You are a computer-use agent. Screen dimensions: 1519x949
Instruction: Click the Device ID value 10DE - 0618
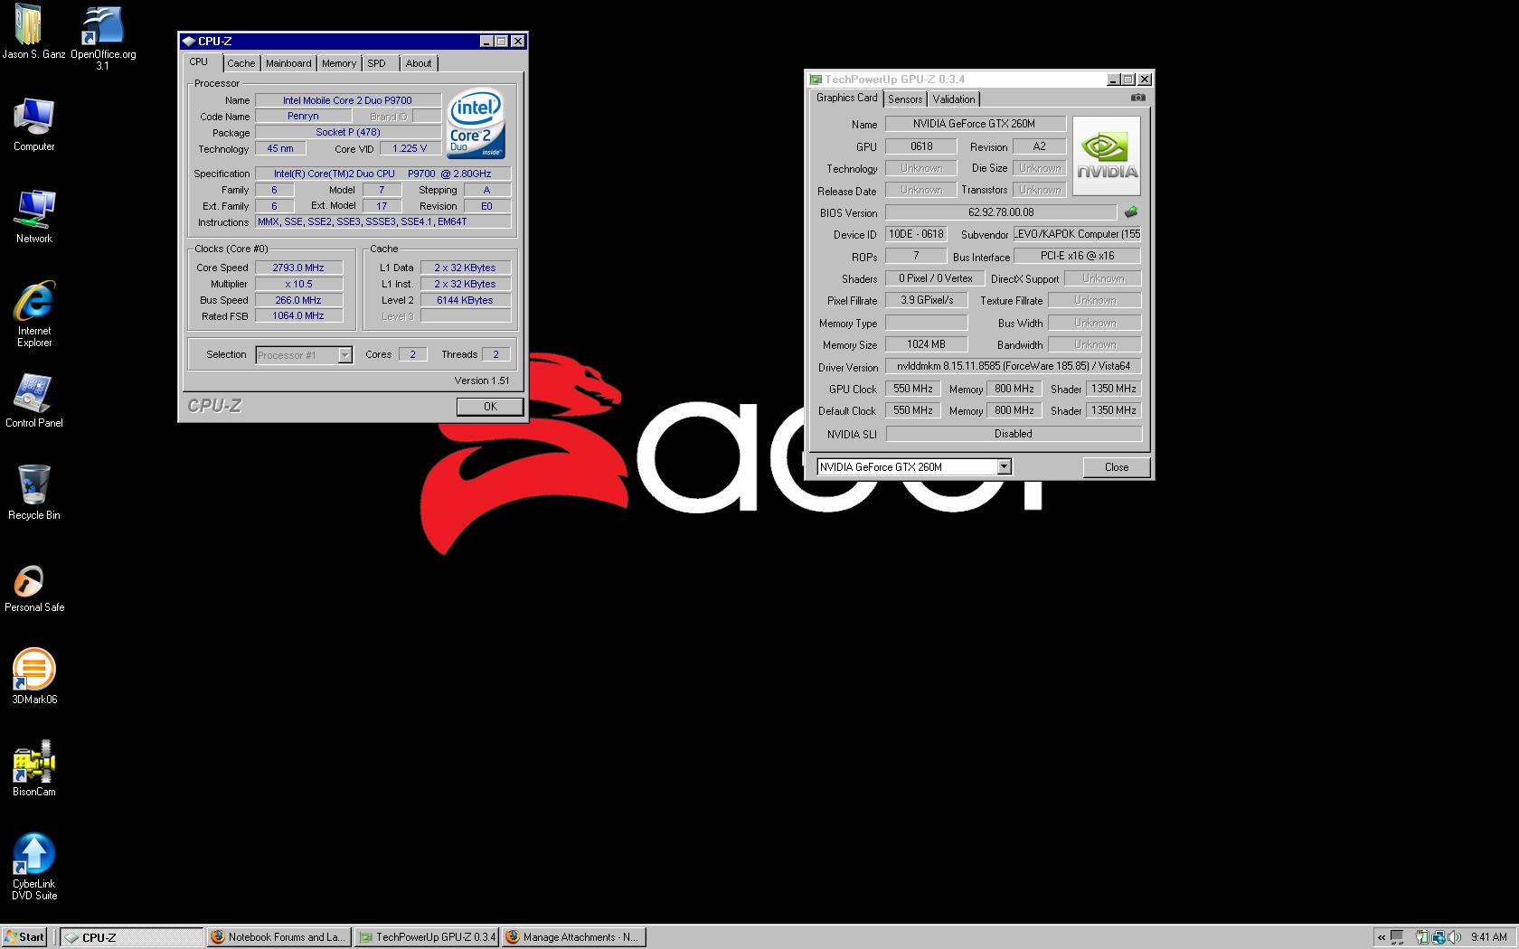tap(916, 234)
